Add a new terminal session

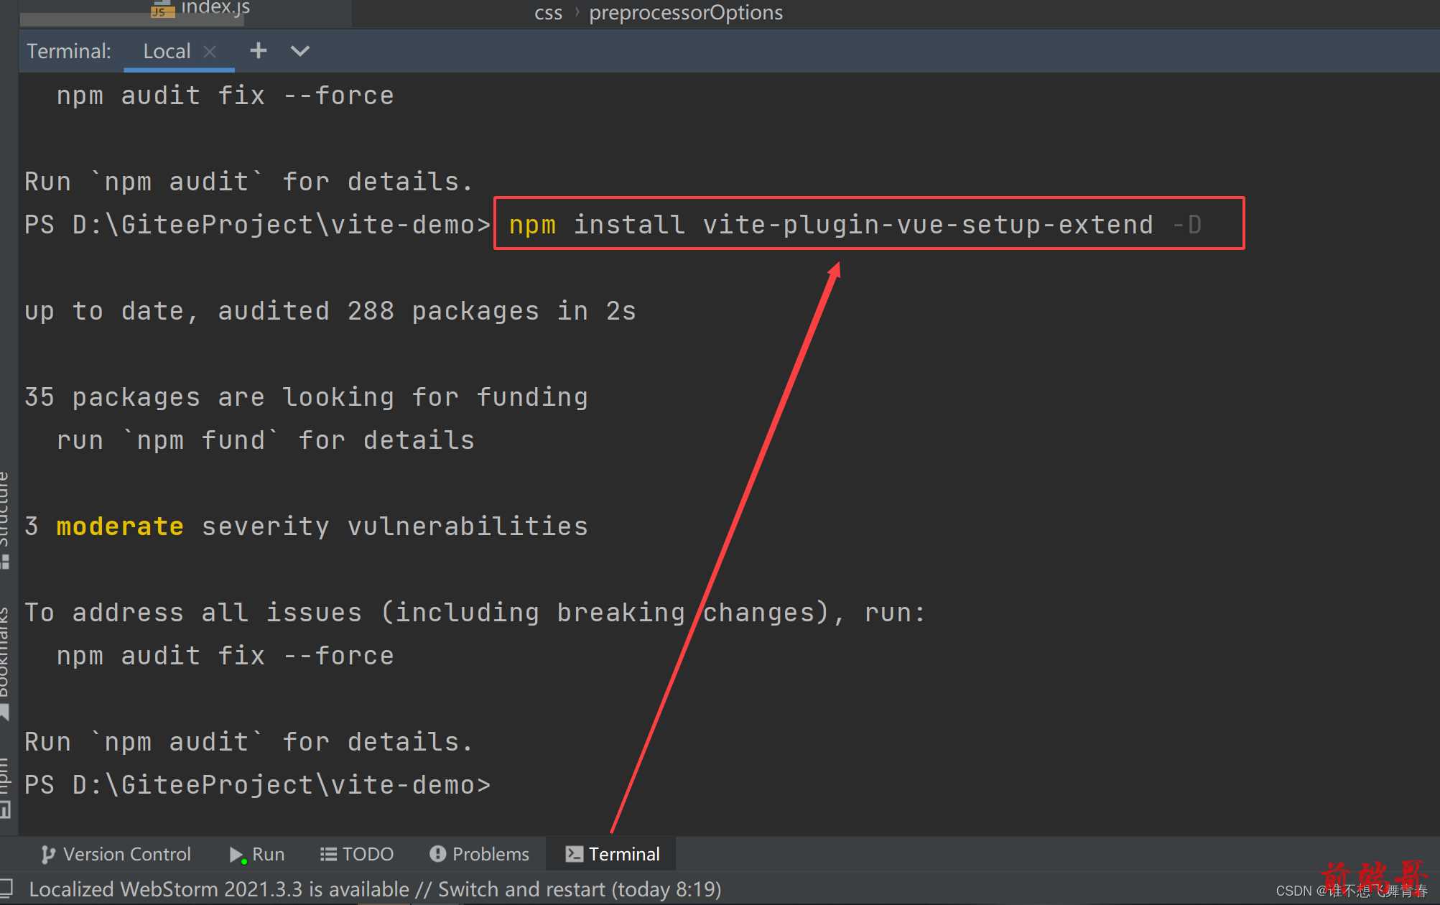click(259, 50)
